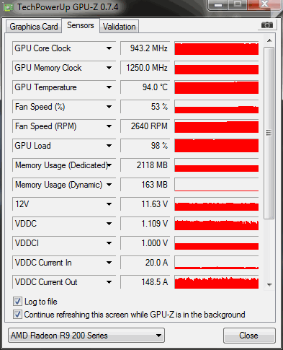The height and width of the screenshot is (350, 283).
Task: Switch to the Graphics Card tab
Action: [34, 27]
